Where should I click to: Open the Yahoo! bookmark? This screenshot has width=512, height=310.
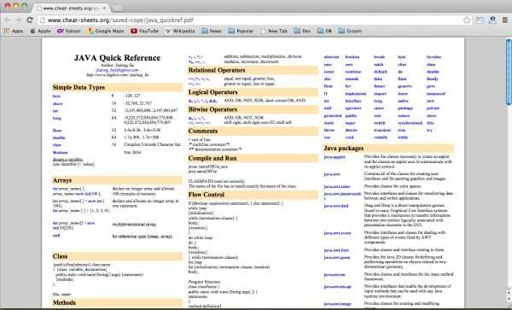(x=69, y=31)
